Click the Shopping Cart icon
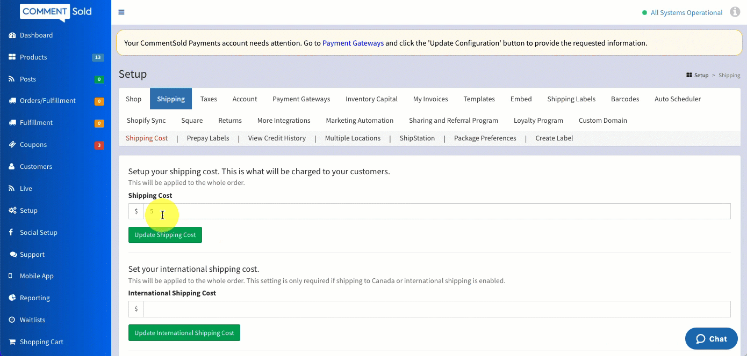 tap(12, 342)
